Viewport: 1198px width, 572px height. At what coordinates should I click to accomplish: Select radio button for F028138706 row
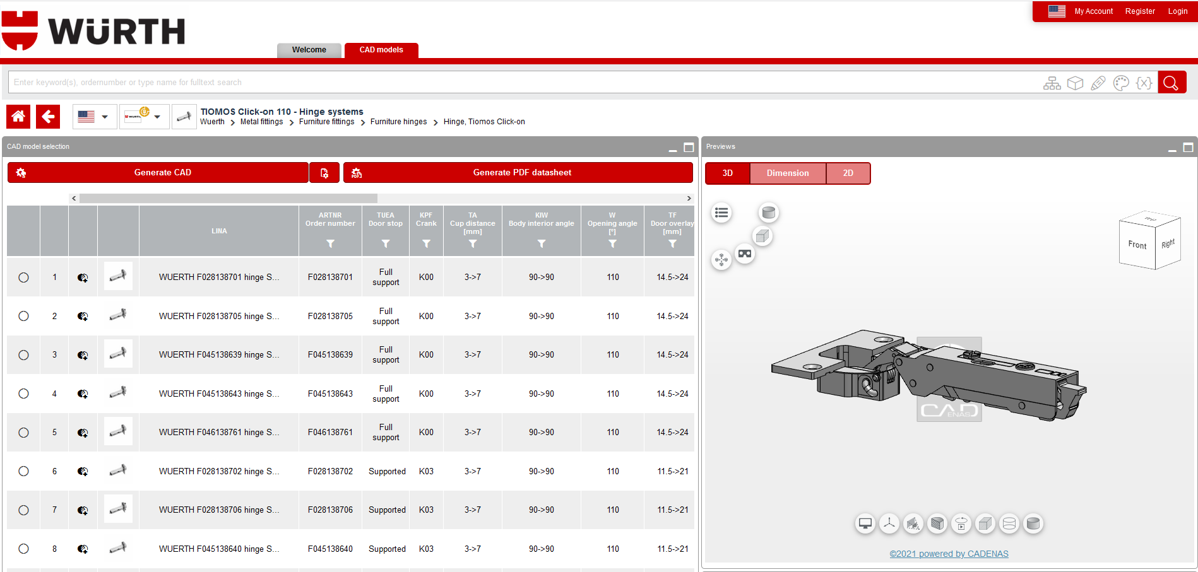pos(23,510)
